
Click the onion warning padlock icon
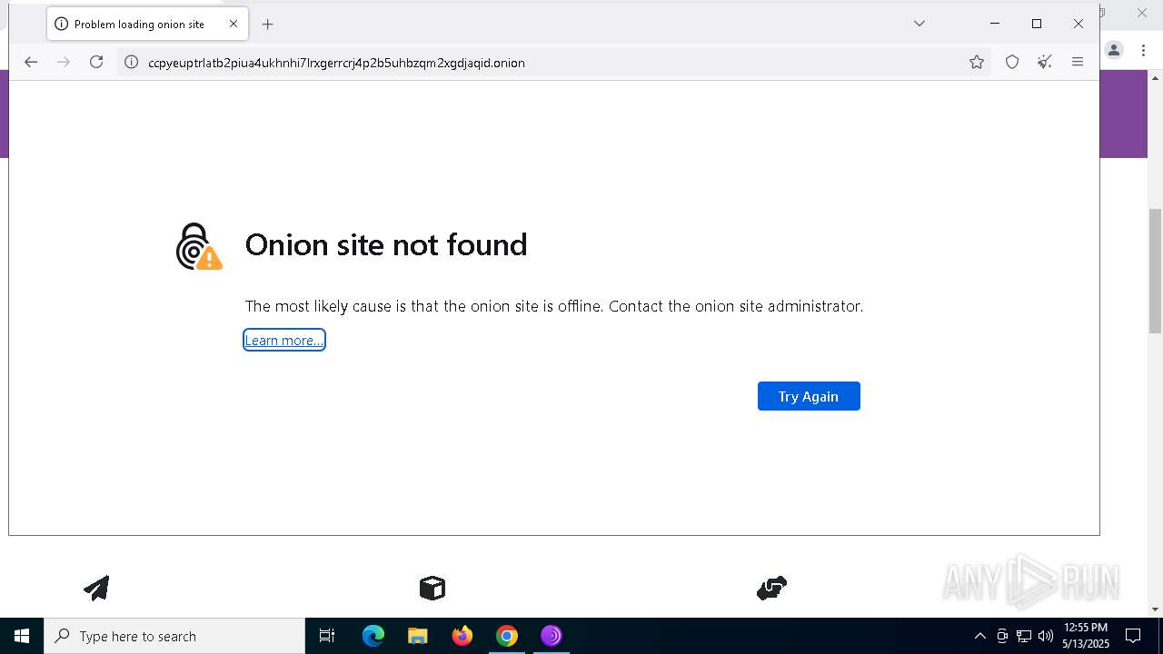pyautogui.click(x=199, y=246)
